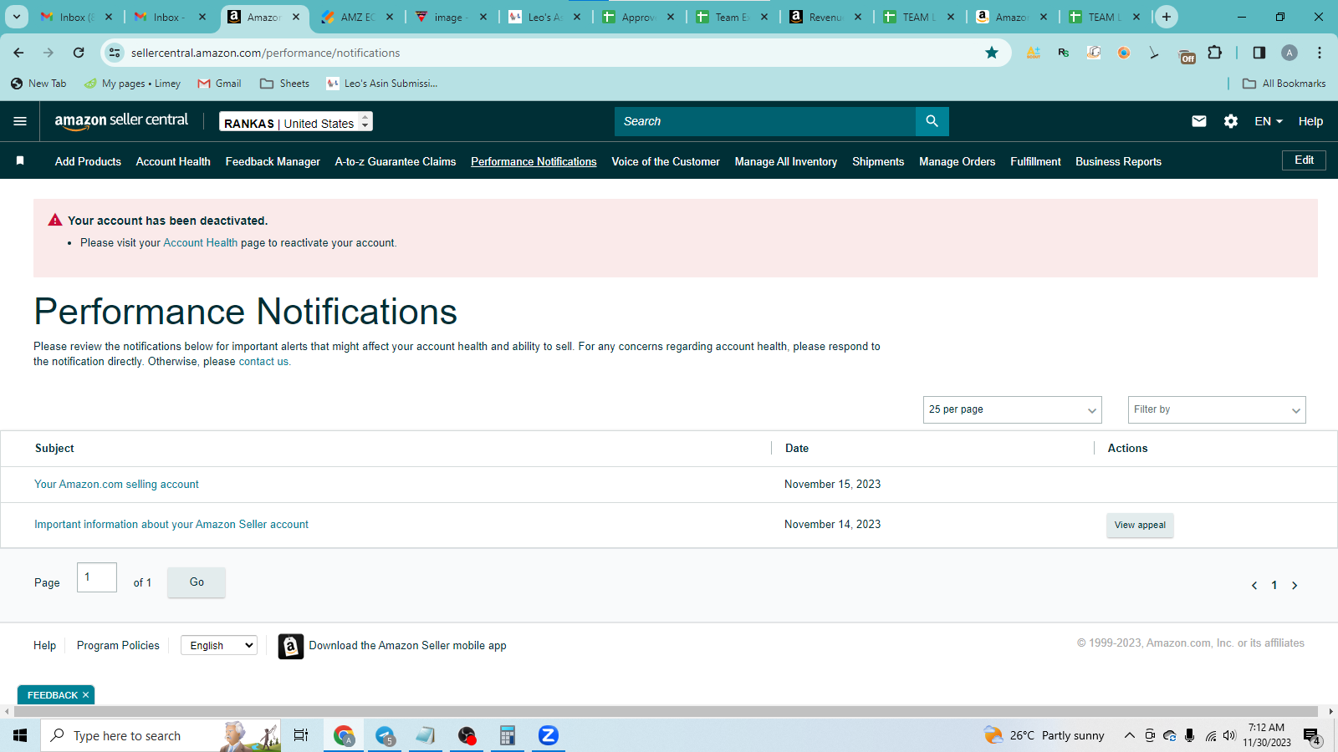Reload the page with the refresh icon
1338x752 pixels.
coord(79,53)
